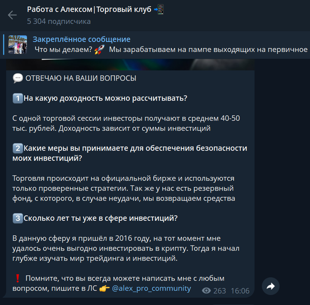Image resolution: width=310 pixels, height=305 pixels.
Task: Click the forward share arrow button
Action: (x=270, y=286)
